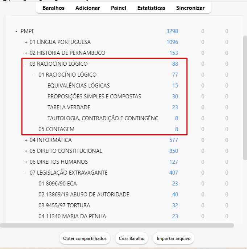
Task: Collapse the 03 RACIOCÍNIO LÓGICO deck
Action: [25, 64]
